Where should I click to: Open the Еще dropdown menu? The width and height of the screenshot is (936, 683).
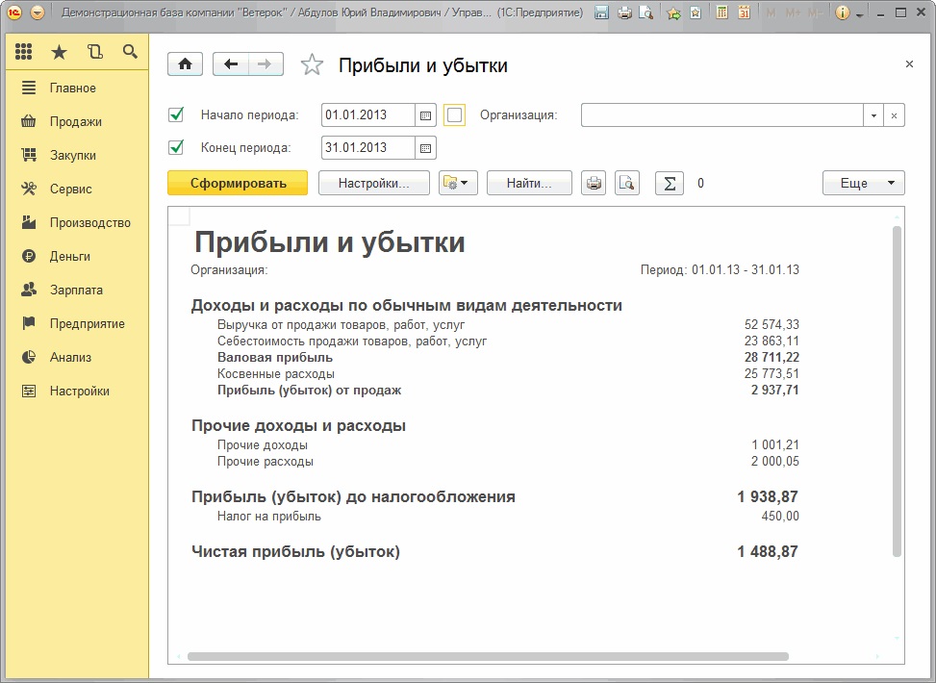click(863, 184)
